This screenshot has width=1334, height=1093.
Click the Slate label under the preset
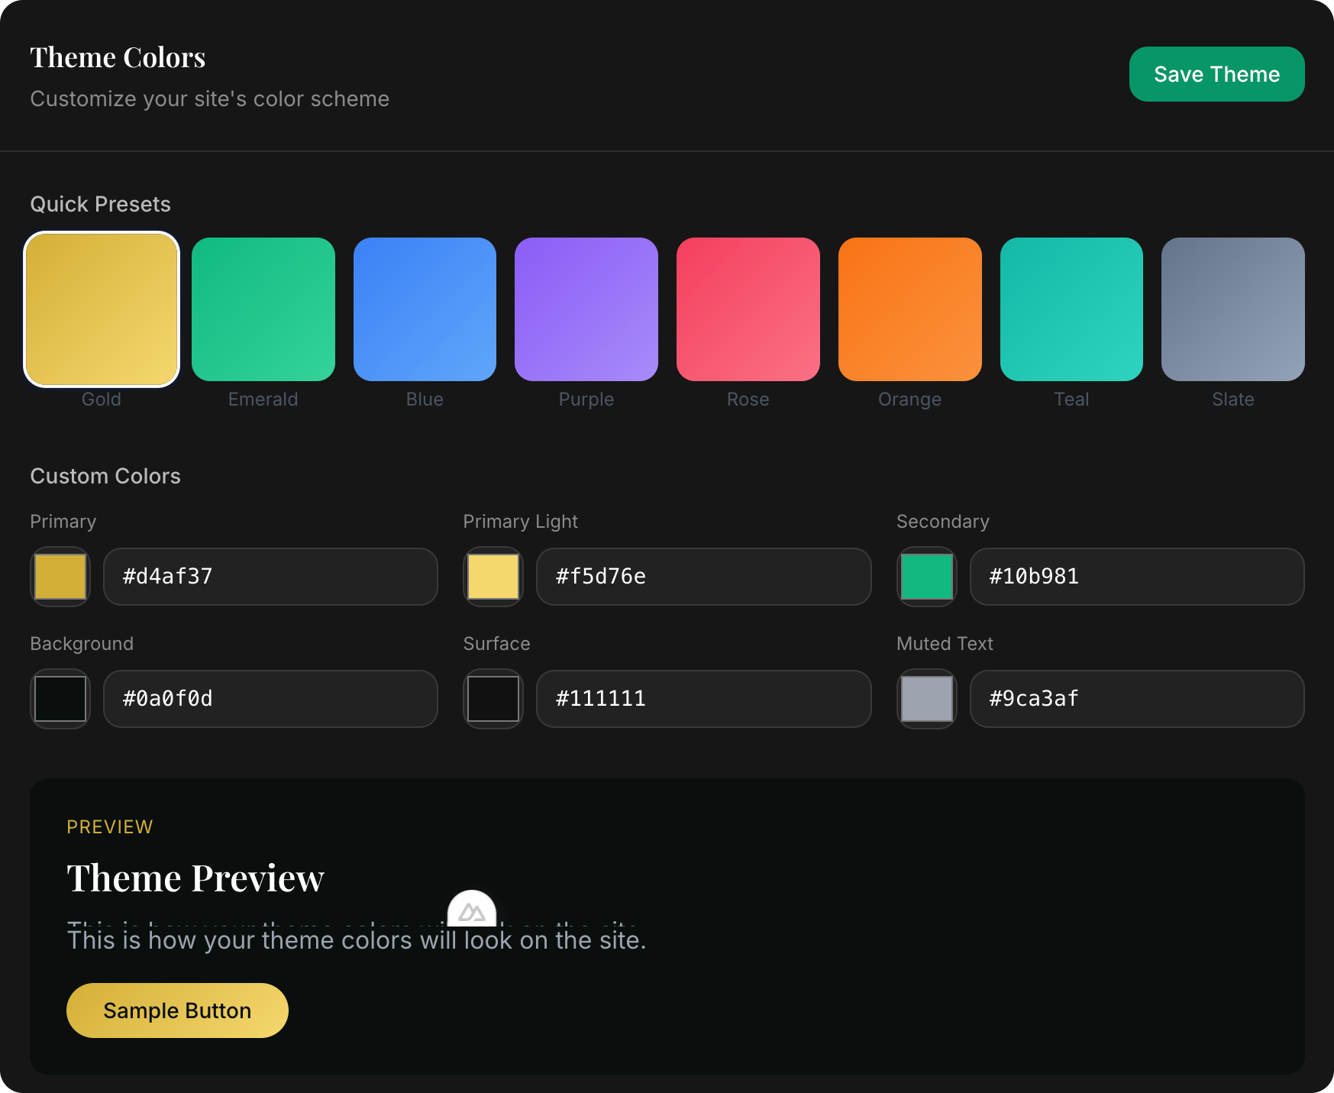point(1233,399)
